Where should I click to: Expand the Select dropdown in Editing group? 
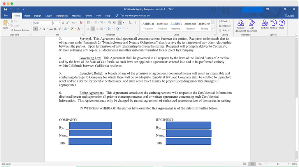point(225,30)
